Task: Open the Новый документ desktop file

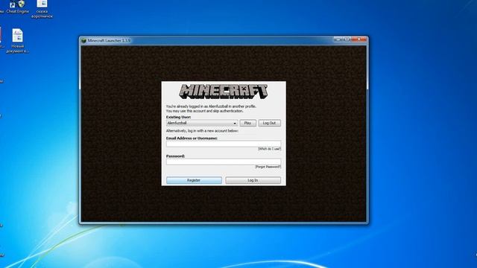Action: tap(17, 41)
